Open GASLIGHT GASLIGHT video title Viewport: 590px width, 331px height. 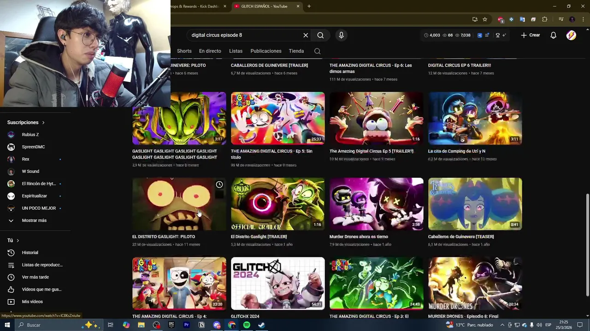[x=175, y=154]
